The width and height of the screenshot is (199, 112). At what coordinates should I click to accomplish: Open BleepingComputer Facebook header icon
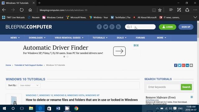click(x=99, y=27)
